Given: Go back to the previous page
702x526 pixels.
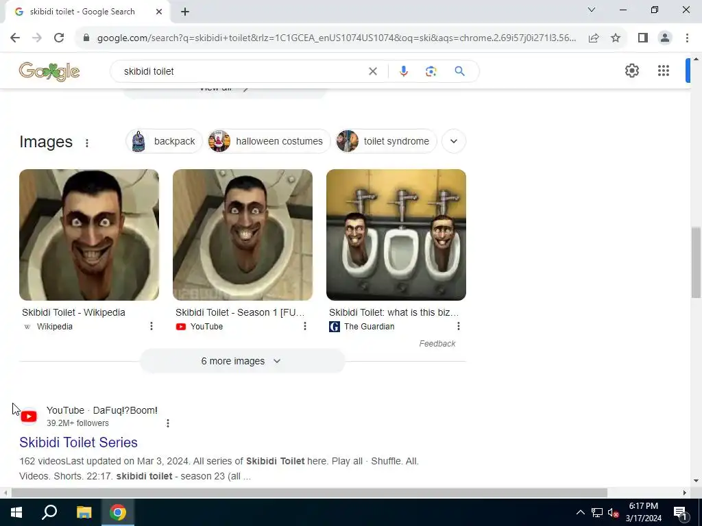Looking at the screenshot, I should coord(15,38).
